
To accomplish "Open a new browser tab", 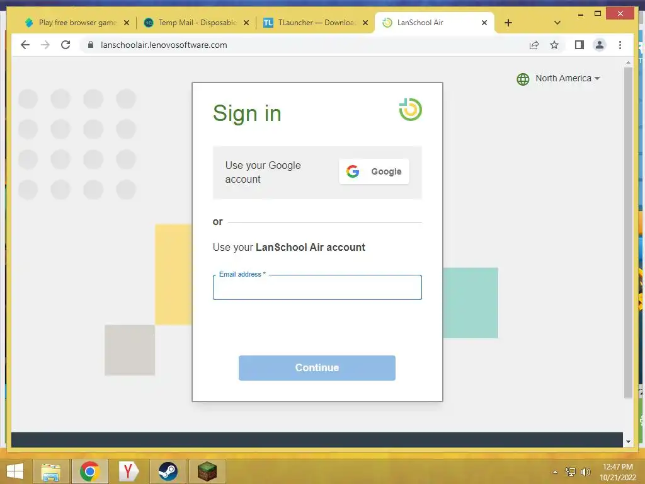I will (508, 23).
